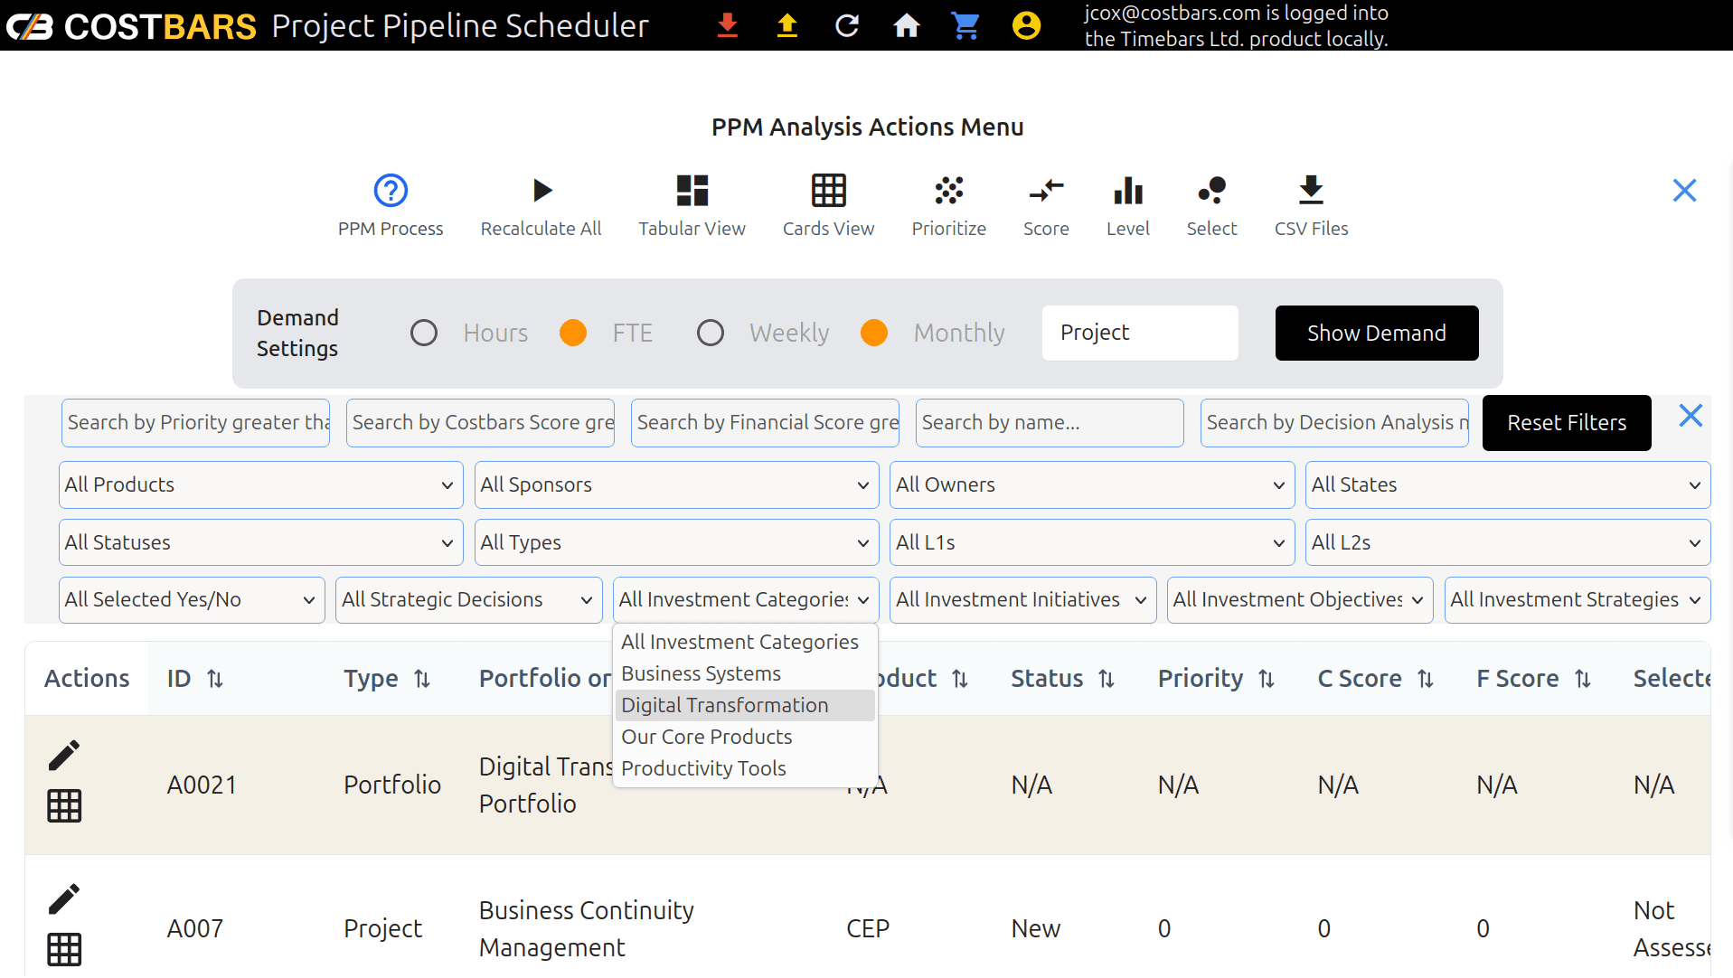Choose All Investment Categories option
The width and height of the screenshot is (1733, 978).
click(745, 642)
